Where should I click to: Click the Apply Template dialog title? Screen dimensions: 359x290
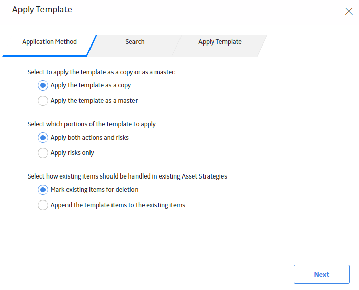[x=42, y=10]
